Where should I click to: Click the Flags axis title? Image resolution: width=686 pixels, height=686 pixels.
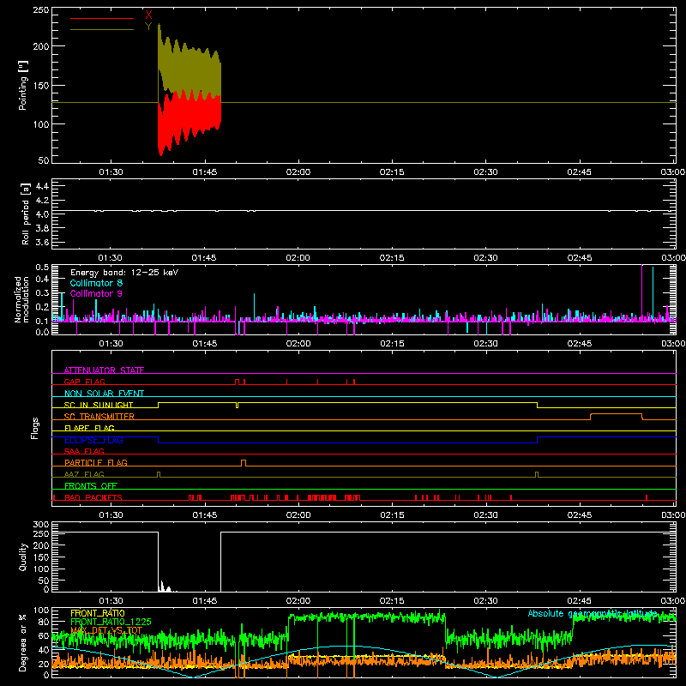(34, 428)
